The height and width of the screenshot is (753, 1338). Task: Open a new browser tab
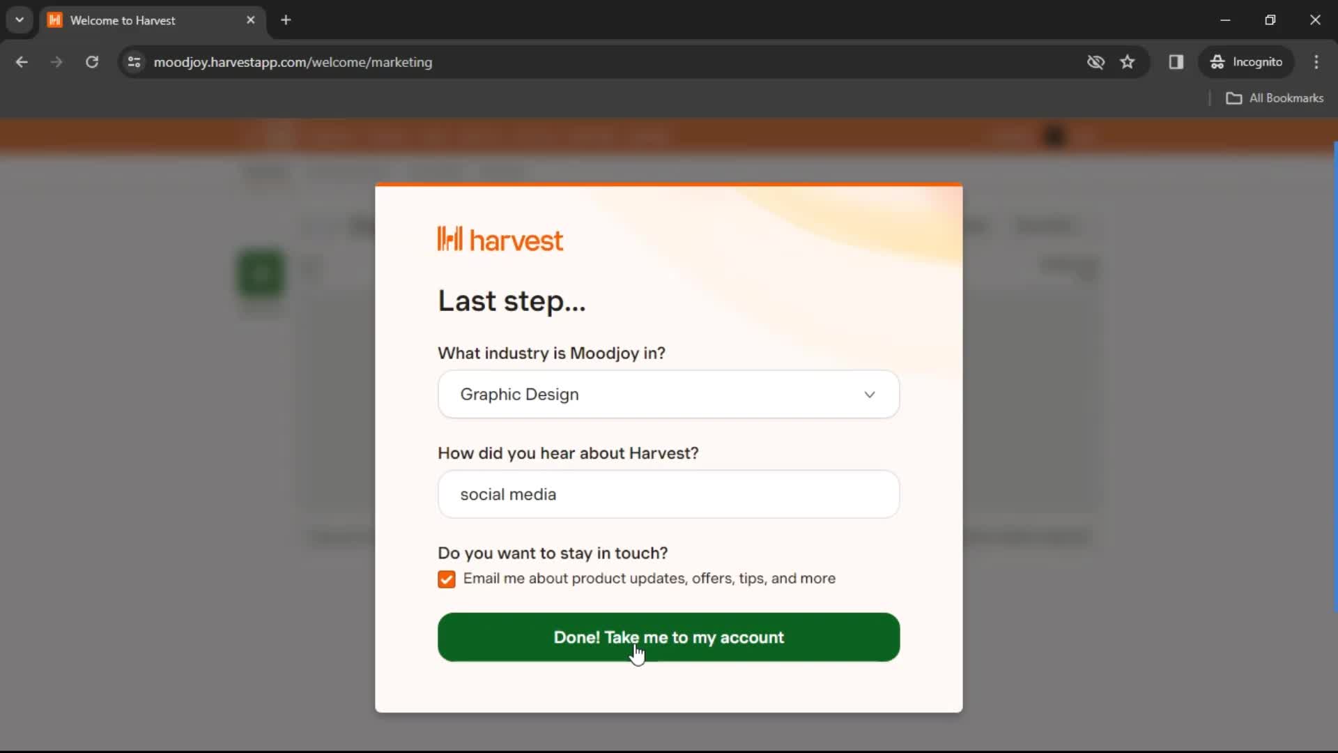[286, 20]
